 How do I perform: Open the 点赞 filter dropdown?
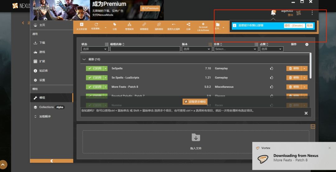point(272,49)
